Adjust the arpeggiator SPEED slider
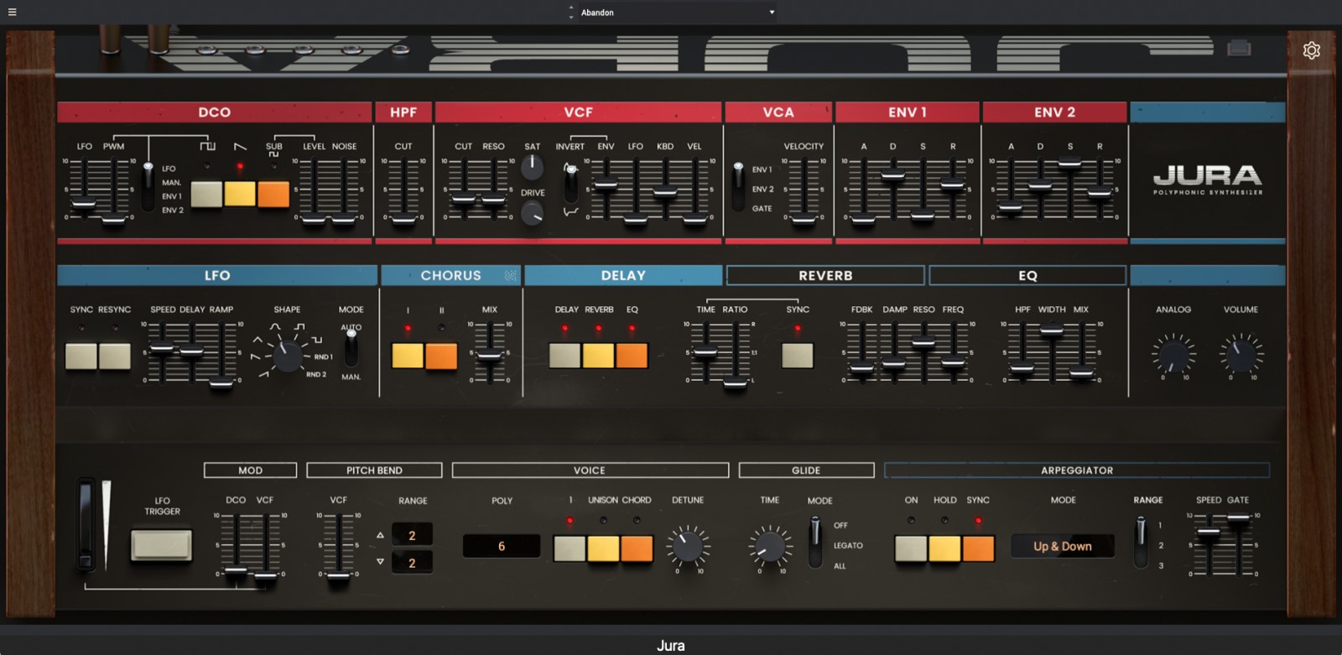1342x655 pixels. click(1208, 531)
